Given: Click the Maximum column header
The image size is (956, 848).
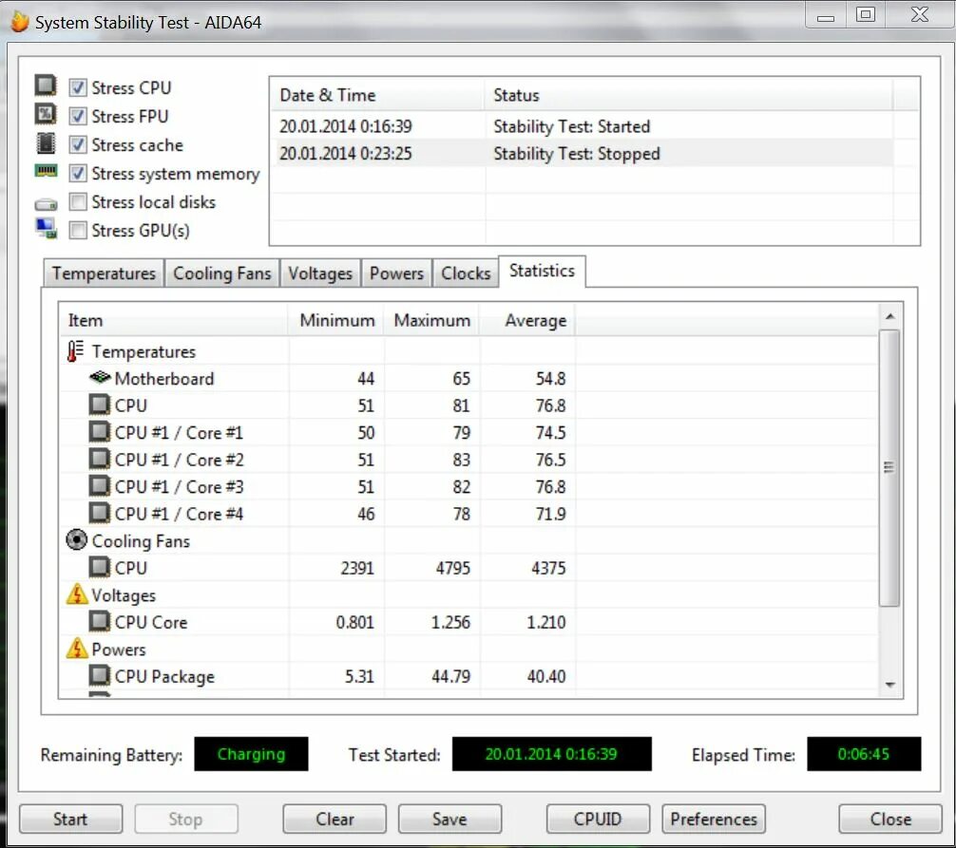Looking at the screenshot, I should click(x=431, y=320).
